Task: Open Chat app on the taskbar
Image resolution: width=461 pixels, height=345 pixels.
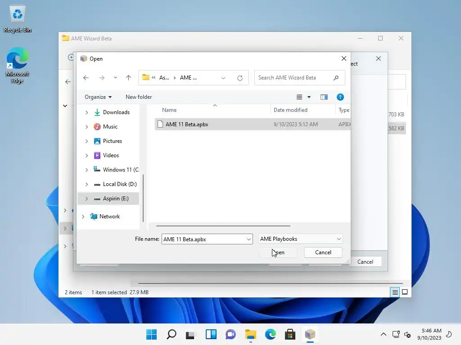Action: coord(230,334)
